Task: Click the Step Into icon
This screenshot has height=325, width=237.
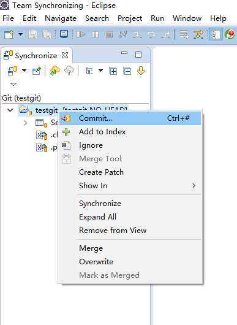Action: point(137,34)
